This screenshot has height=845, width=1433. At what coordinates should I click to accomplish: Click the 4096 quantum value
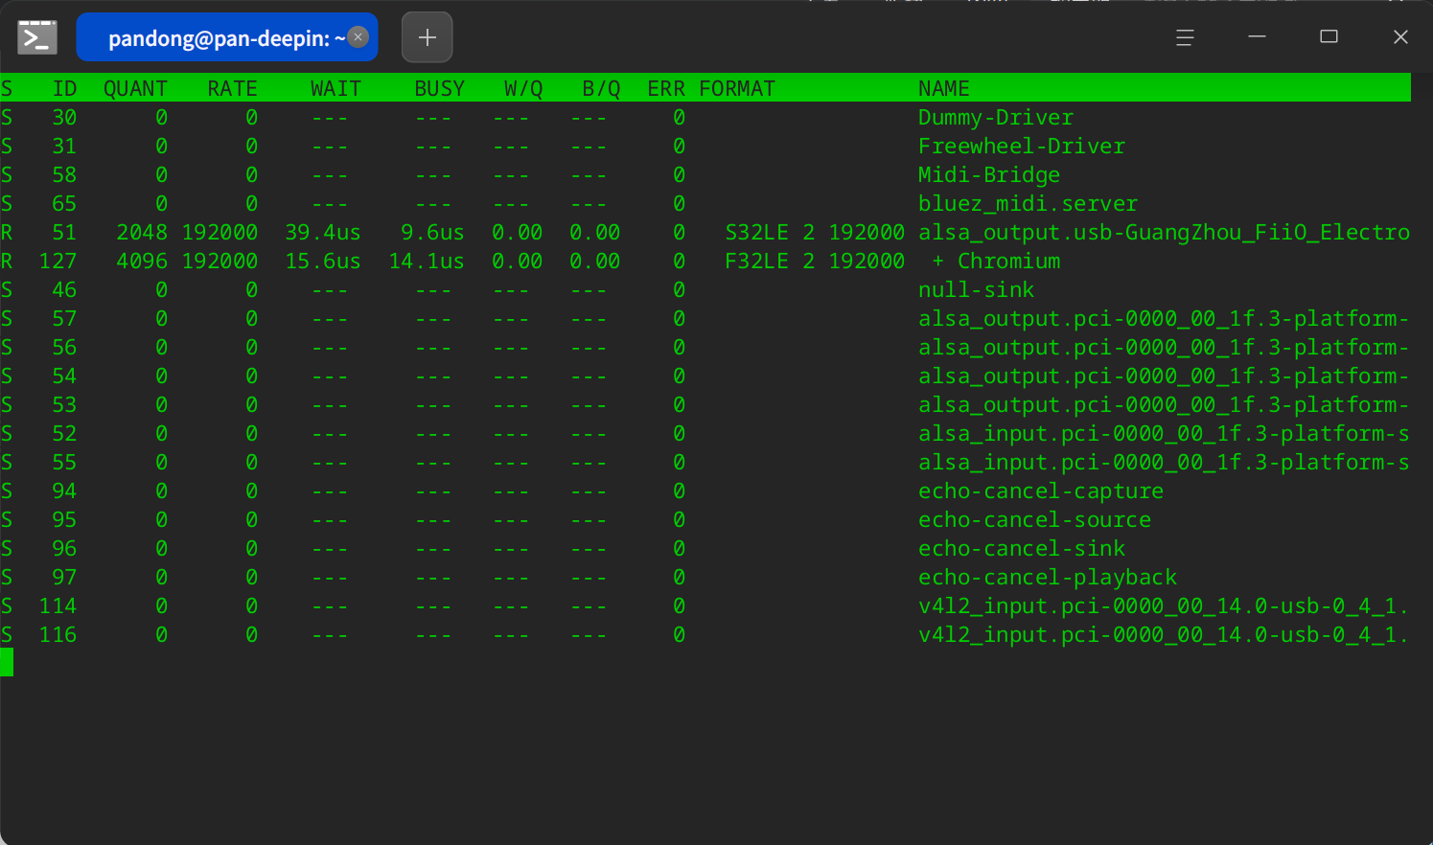pyautogui.click(x=142, y=261)
